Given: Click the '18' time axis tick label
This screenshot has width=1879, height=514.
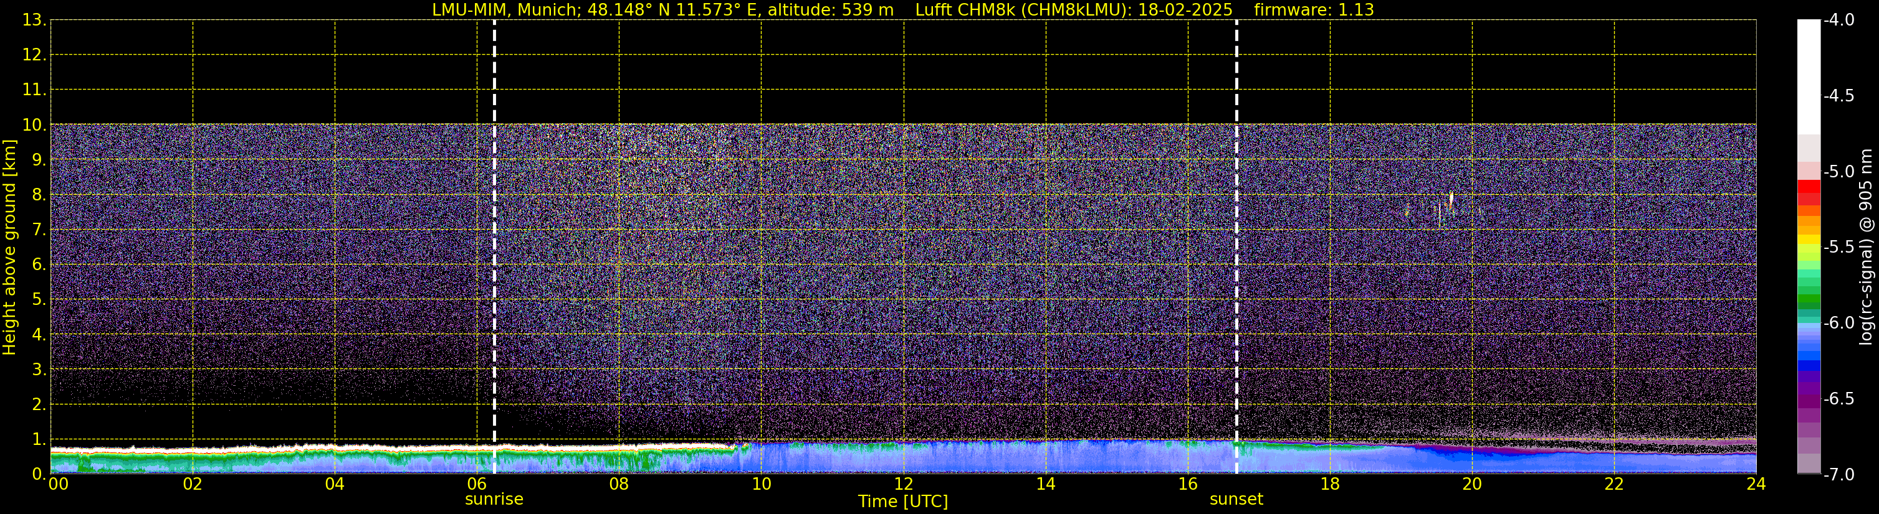Looking at the screenshot, I should click(x=1330, y=484).
